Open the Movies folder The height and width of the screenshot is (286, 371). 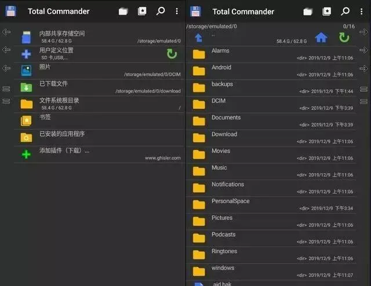click(272, 155)
